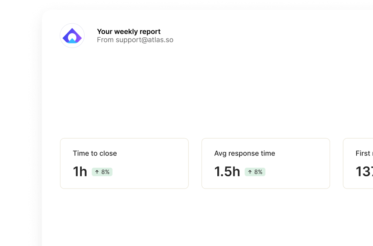This screenshot has width=373, height=246.
Task: Click the percent sign in the first badge
Action: pos(107,172)
